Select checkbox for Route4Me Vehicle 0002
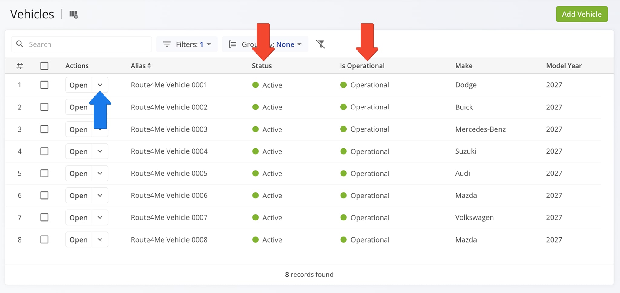620x293 pixels. [45, 107]
